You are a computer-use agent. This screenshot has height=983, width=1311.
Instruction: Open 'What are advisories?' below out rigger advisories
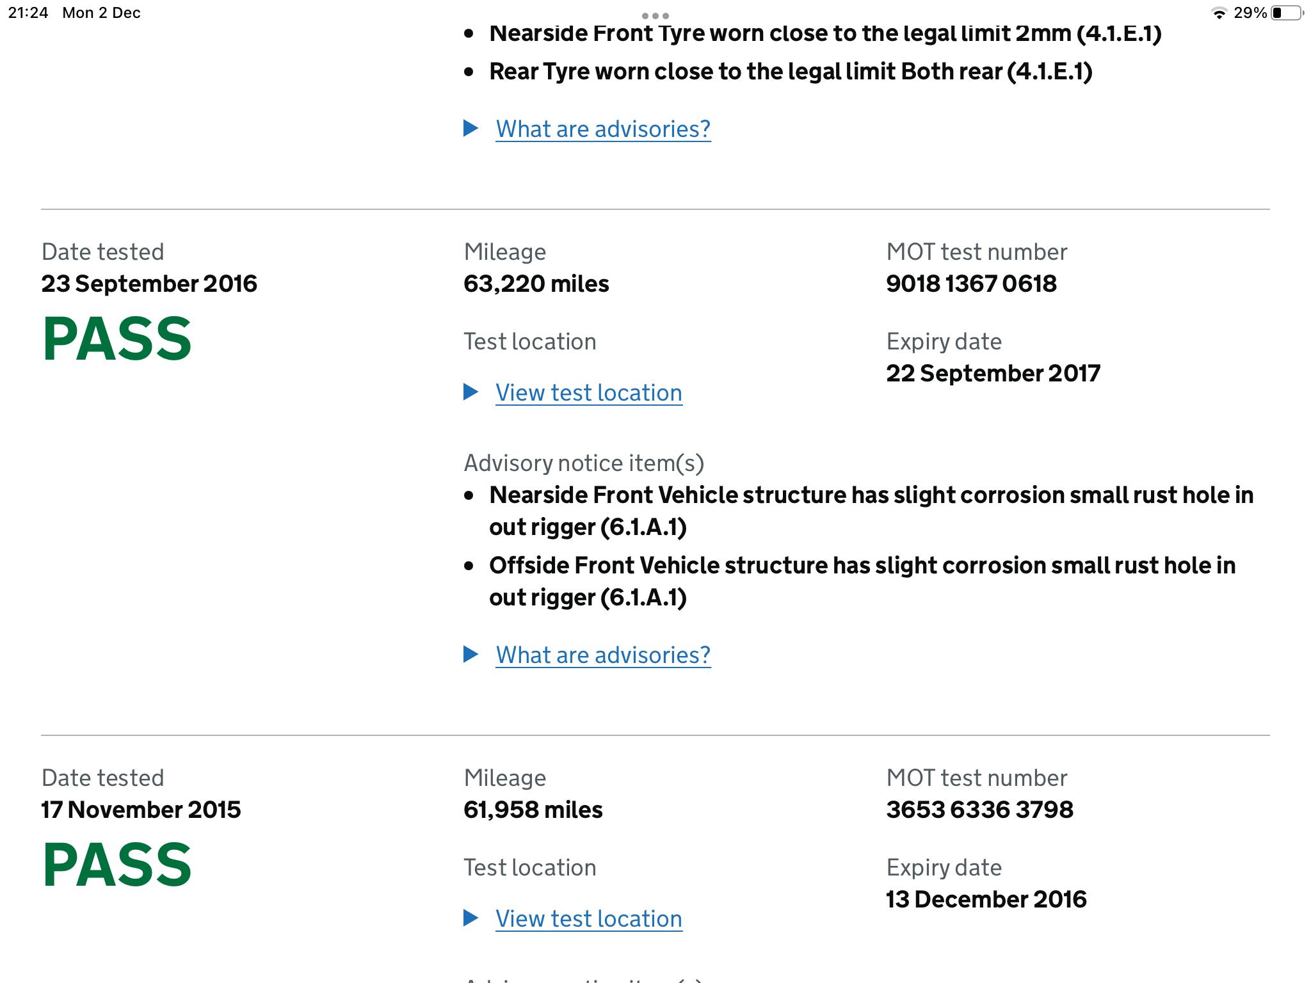click(x=603, y=655)
